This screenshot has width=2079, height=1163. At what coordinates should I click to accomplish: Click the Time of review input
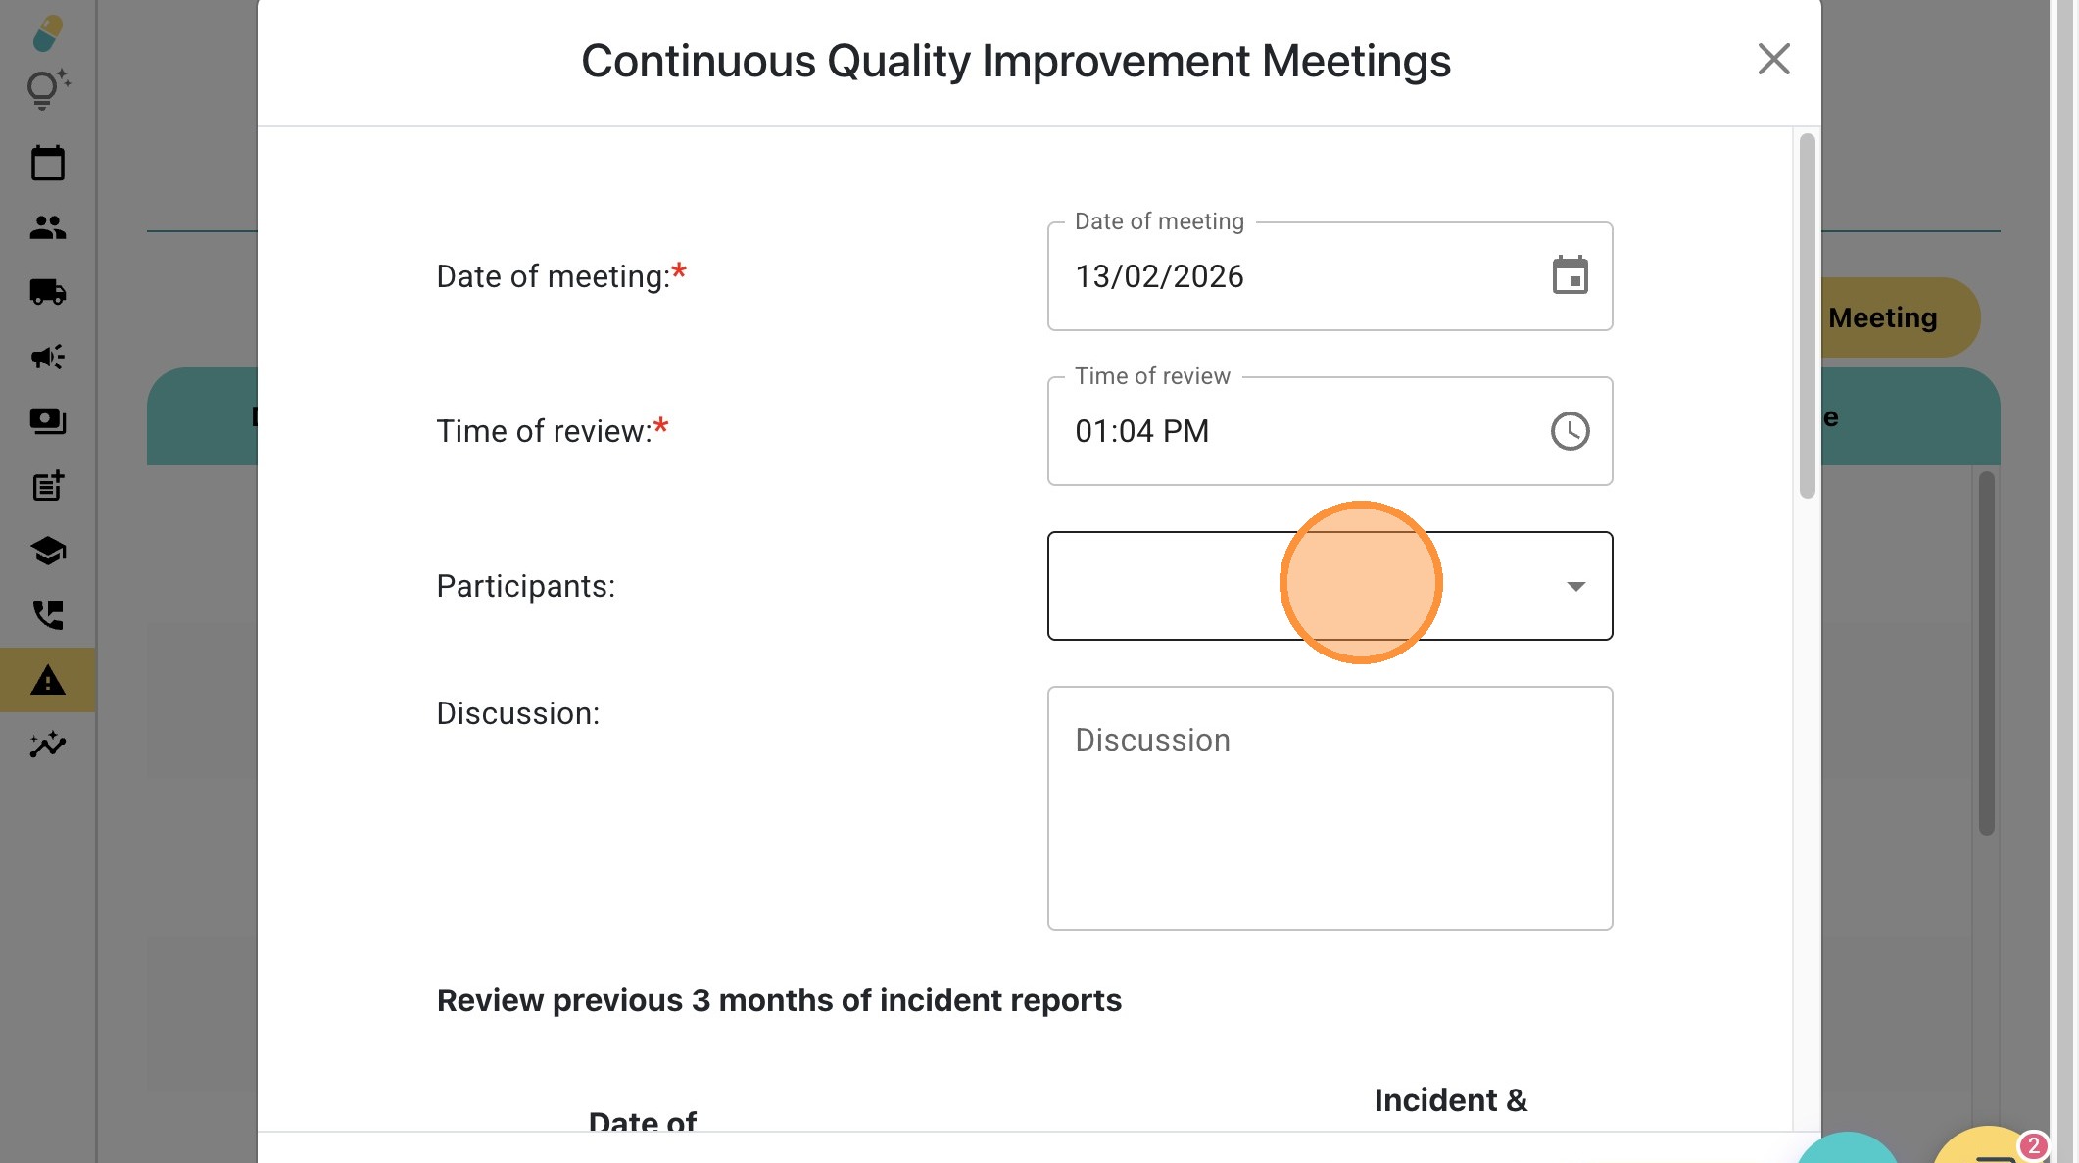(1293, 431)
